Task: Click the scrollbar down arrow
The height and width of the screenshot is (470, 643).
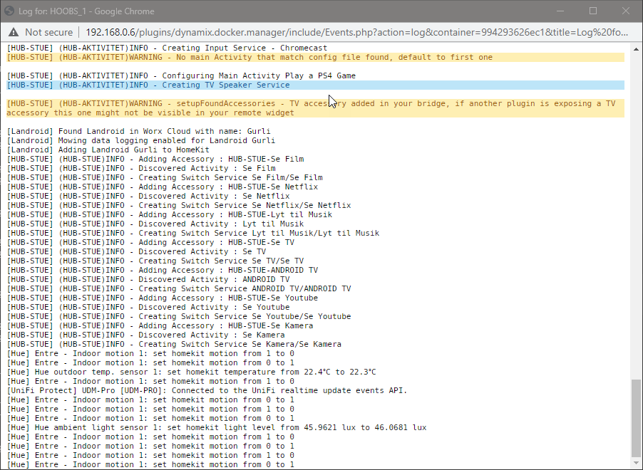Action: point(636,463)
